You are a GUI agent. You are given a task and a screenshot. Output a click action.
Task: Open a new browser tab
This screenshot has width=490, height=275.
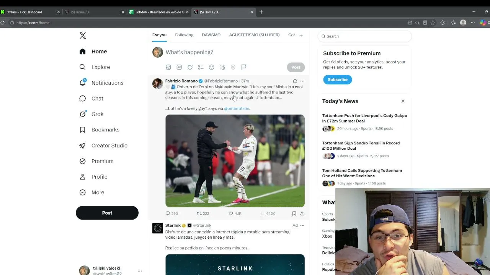click(x=261, y=12)
